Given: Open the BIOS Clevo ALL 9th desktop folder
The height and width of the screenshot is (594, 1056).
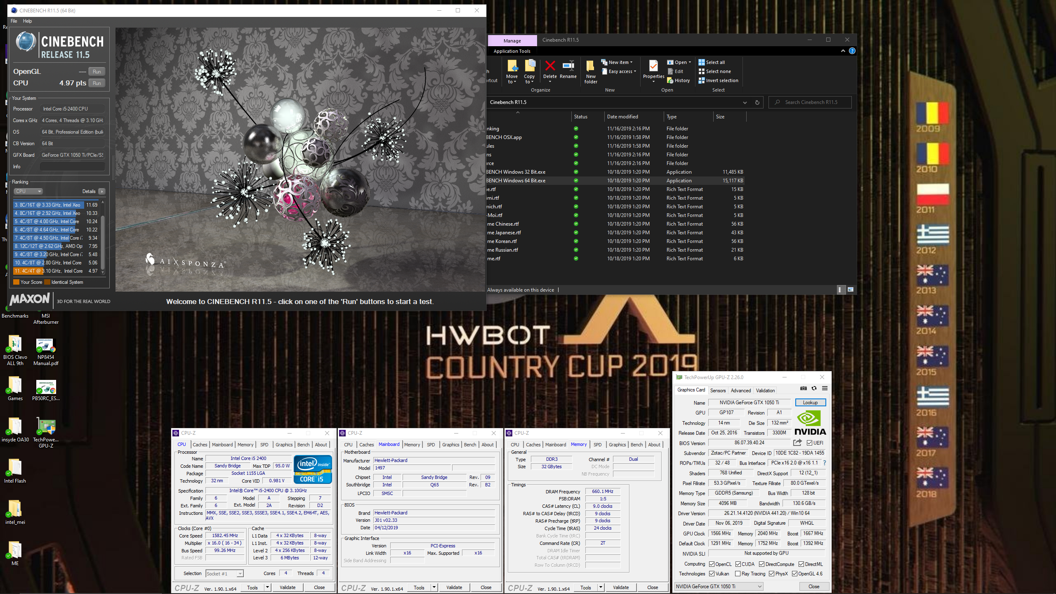Looking at the screenshot, I should click(15, 350).
